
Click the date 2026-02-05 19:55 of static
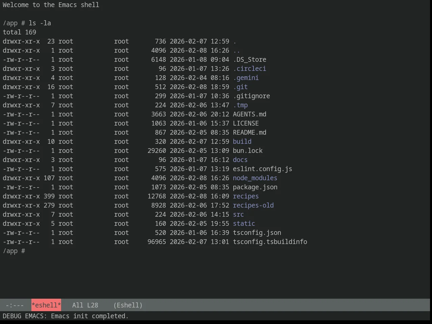pyautogui.click(x=199, y=223)
